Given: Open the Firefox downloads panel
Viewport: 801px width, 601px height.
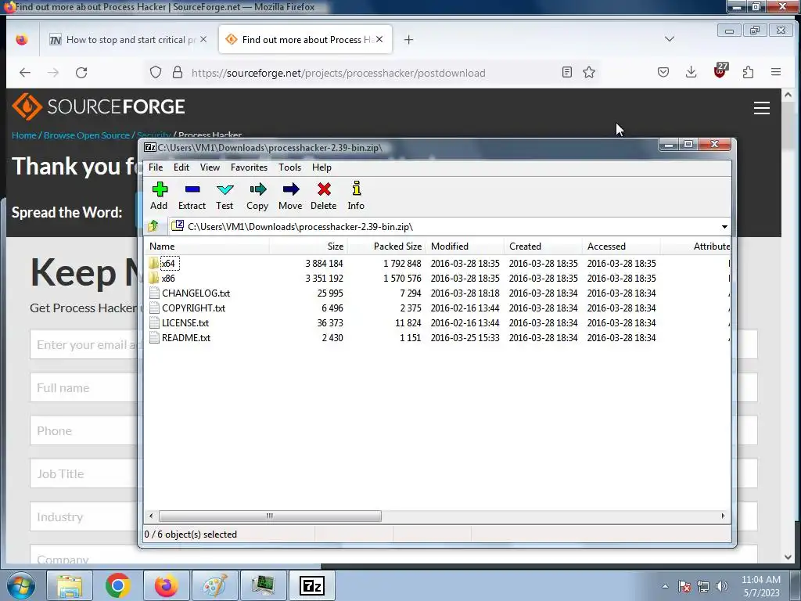Looking at the screenshot, I should tap(691, 73).
